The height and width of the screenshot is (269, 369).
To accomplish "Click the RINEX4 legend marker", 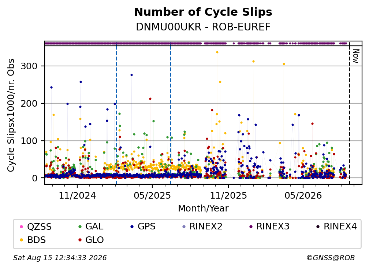I will pos(318,226).
